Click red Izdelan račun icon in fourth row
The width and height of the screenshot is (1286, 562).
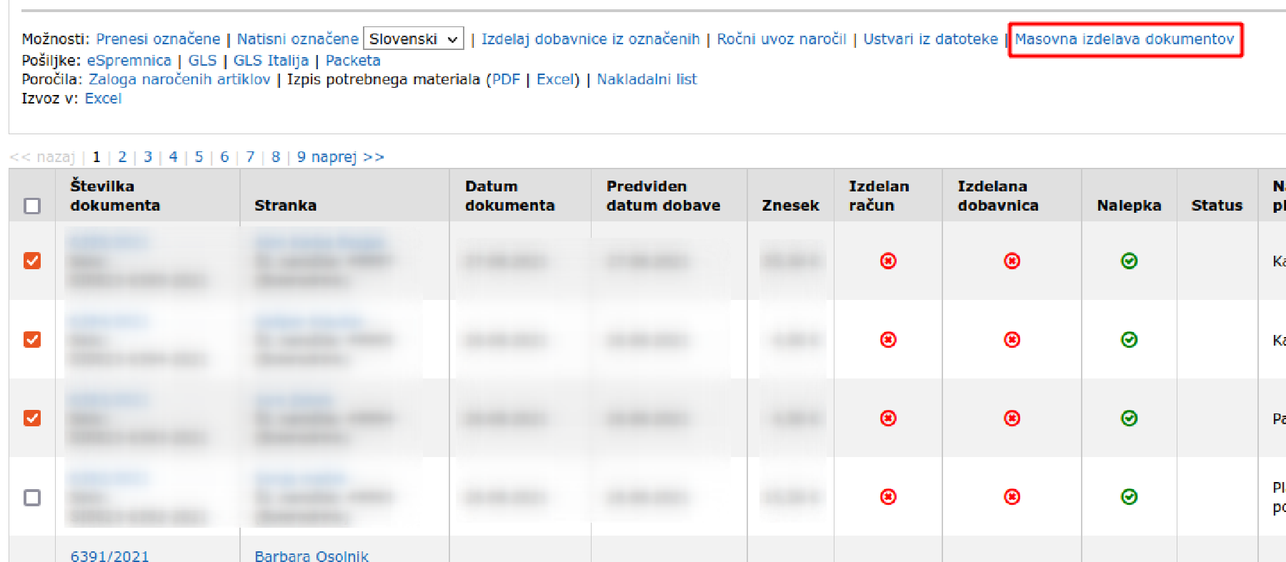pos(888,496)
